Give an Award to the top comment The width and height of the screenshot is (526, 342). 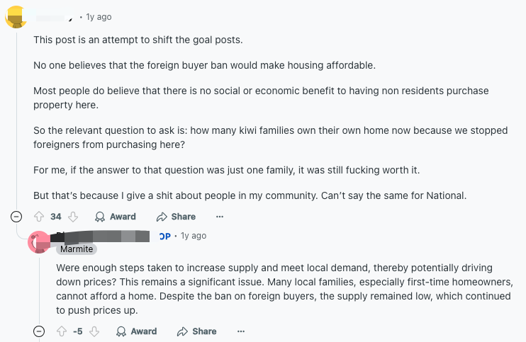tap(116, 217)
